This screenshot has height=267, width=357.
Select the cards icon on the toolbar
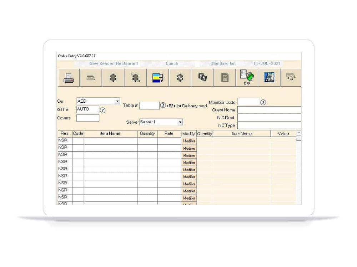click(x=202, y=78)
